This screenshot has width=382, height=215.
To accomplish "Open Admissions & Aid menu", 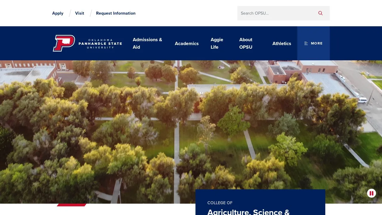I will (x=147, y=43).
